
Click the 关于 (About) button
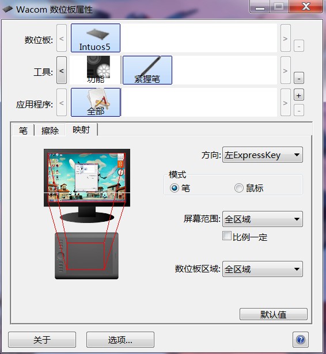tap(42, 340)
